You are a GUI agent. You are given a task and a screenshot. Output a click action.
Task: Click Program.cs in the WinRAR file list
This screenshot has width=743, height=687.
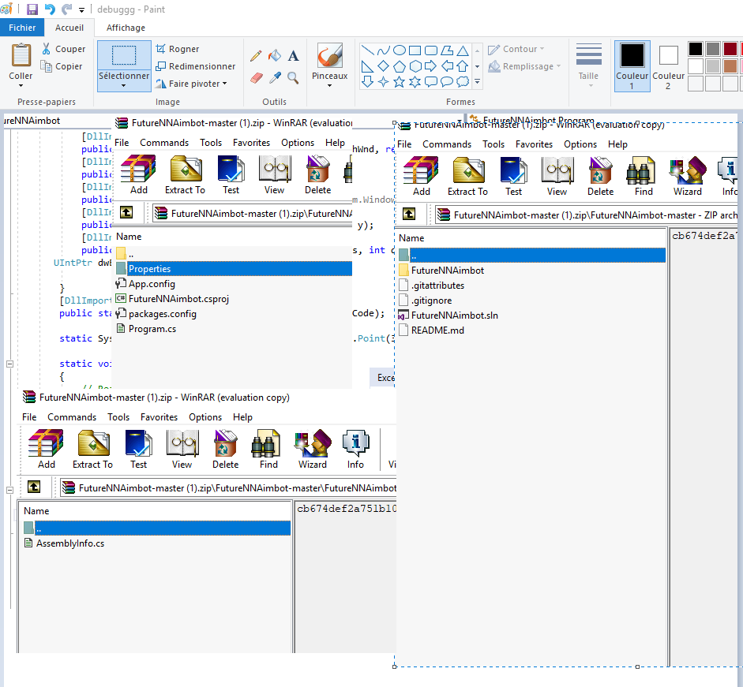pos(152,329)
